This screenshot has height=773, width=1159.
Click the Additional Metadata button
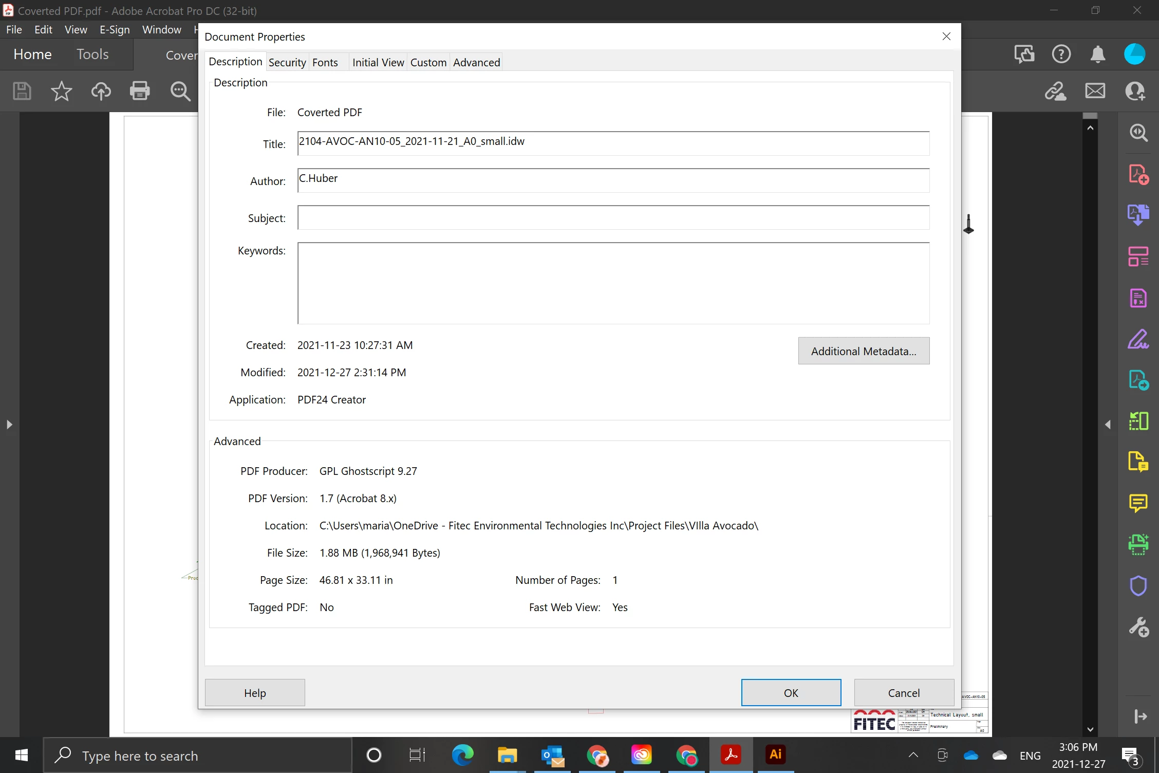click(x=864, y=351)
